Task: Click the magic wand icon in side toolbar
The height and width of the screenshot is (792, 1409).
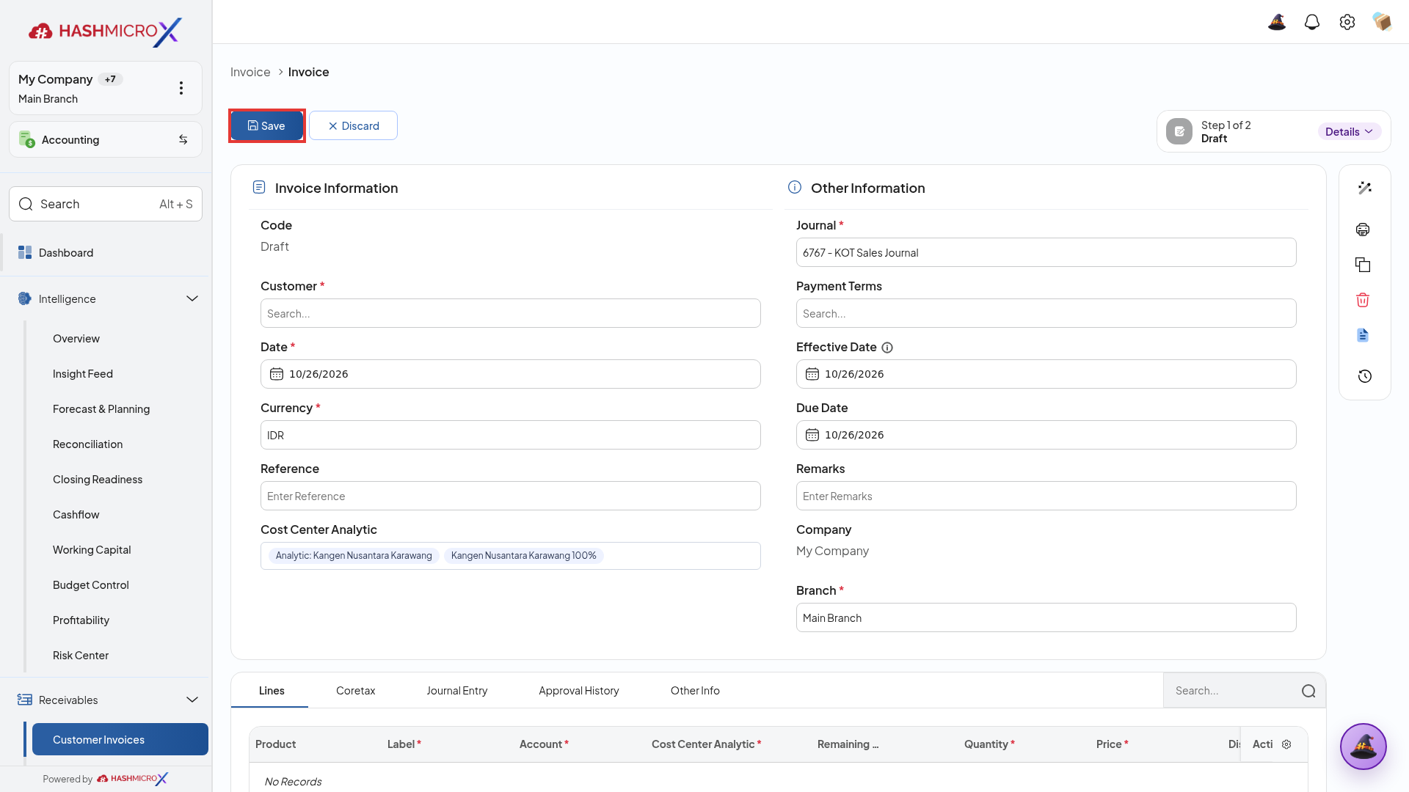Action: [1365, 188]
